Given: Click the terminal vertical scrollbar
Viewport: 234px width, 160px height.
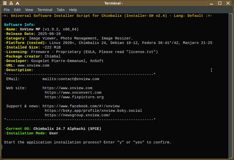Looking at the screenshot, I should pyautogui.click(x=230, y=85).
